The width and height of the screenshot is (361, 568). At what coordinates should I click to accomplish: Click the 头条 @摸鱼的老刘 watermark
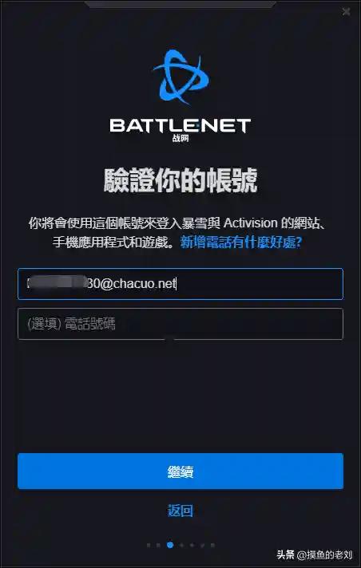pos(315,554)
